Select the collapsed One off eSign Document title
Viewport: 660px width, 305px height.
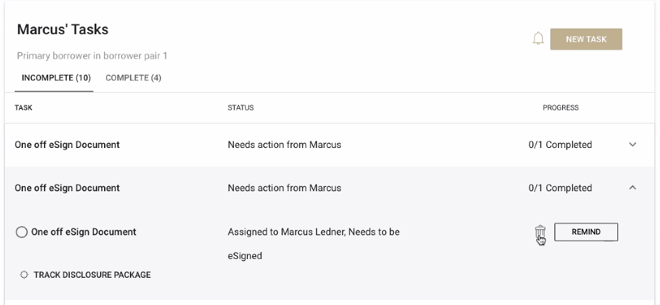point(67,145)
